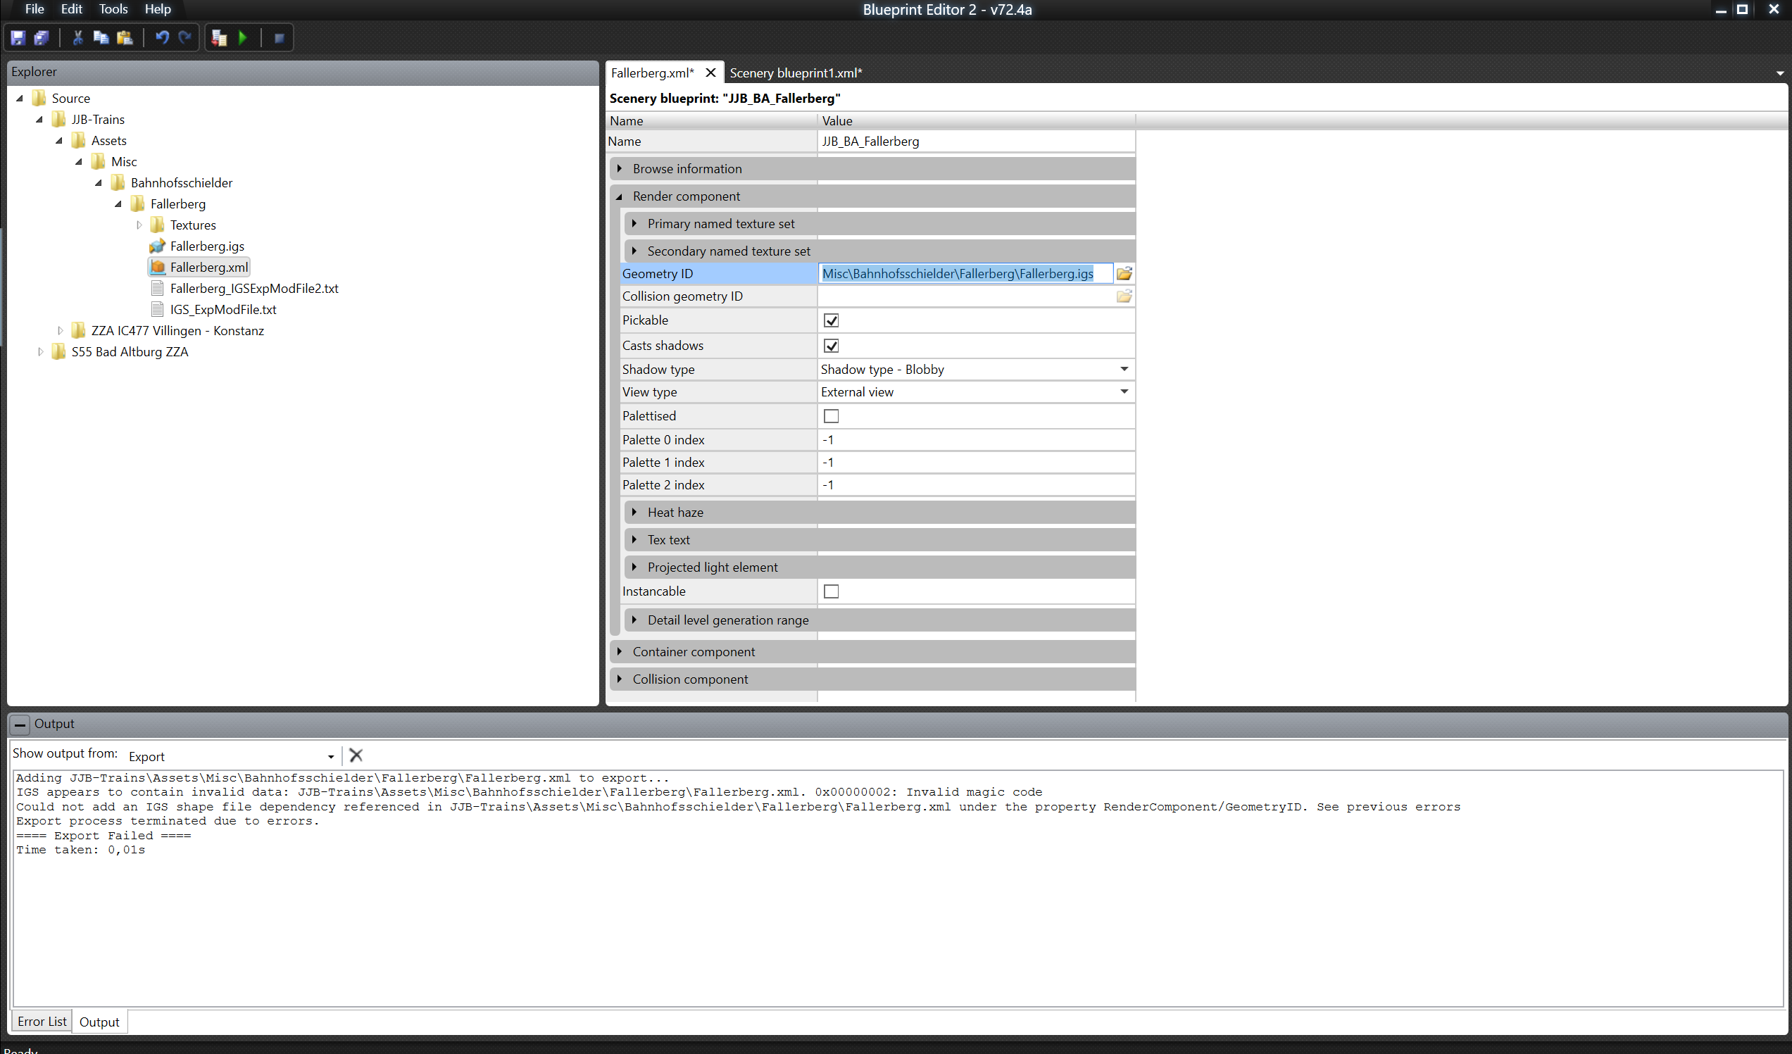Select Fallerberg.igs in the Explorer tree
This screenshot has width=1792, height=1054.
click(x=207, y=246)
